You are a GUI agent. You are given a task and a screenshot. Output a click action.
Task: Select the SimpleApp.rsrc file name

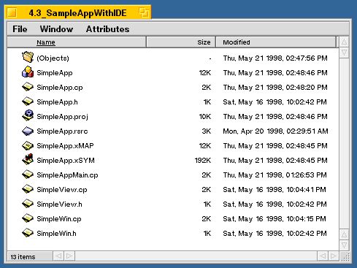62,131
